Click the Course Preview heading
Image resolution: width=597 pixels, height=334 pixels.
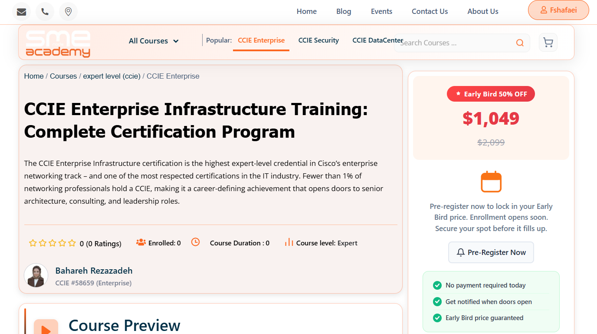click(125, 325)
